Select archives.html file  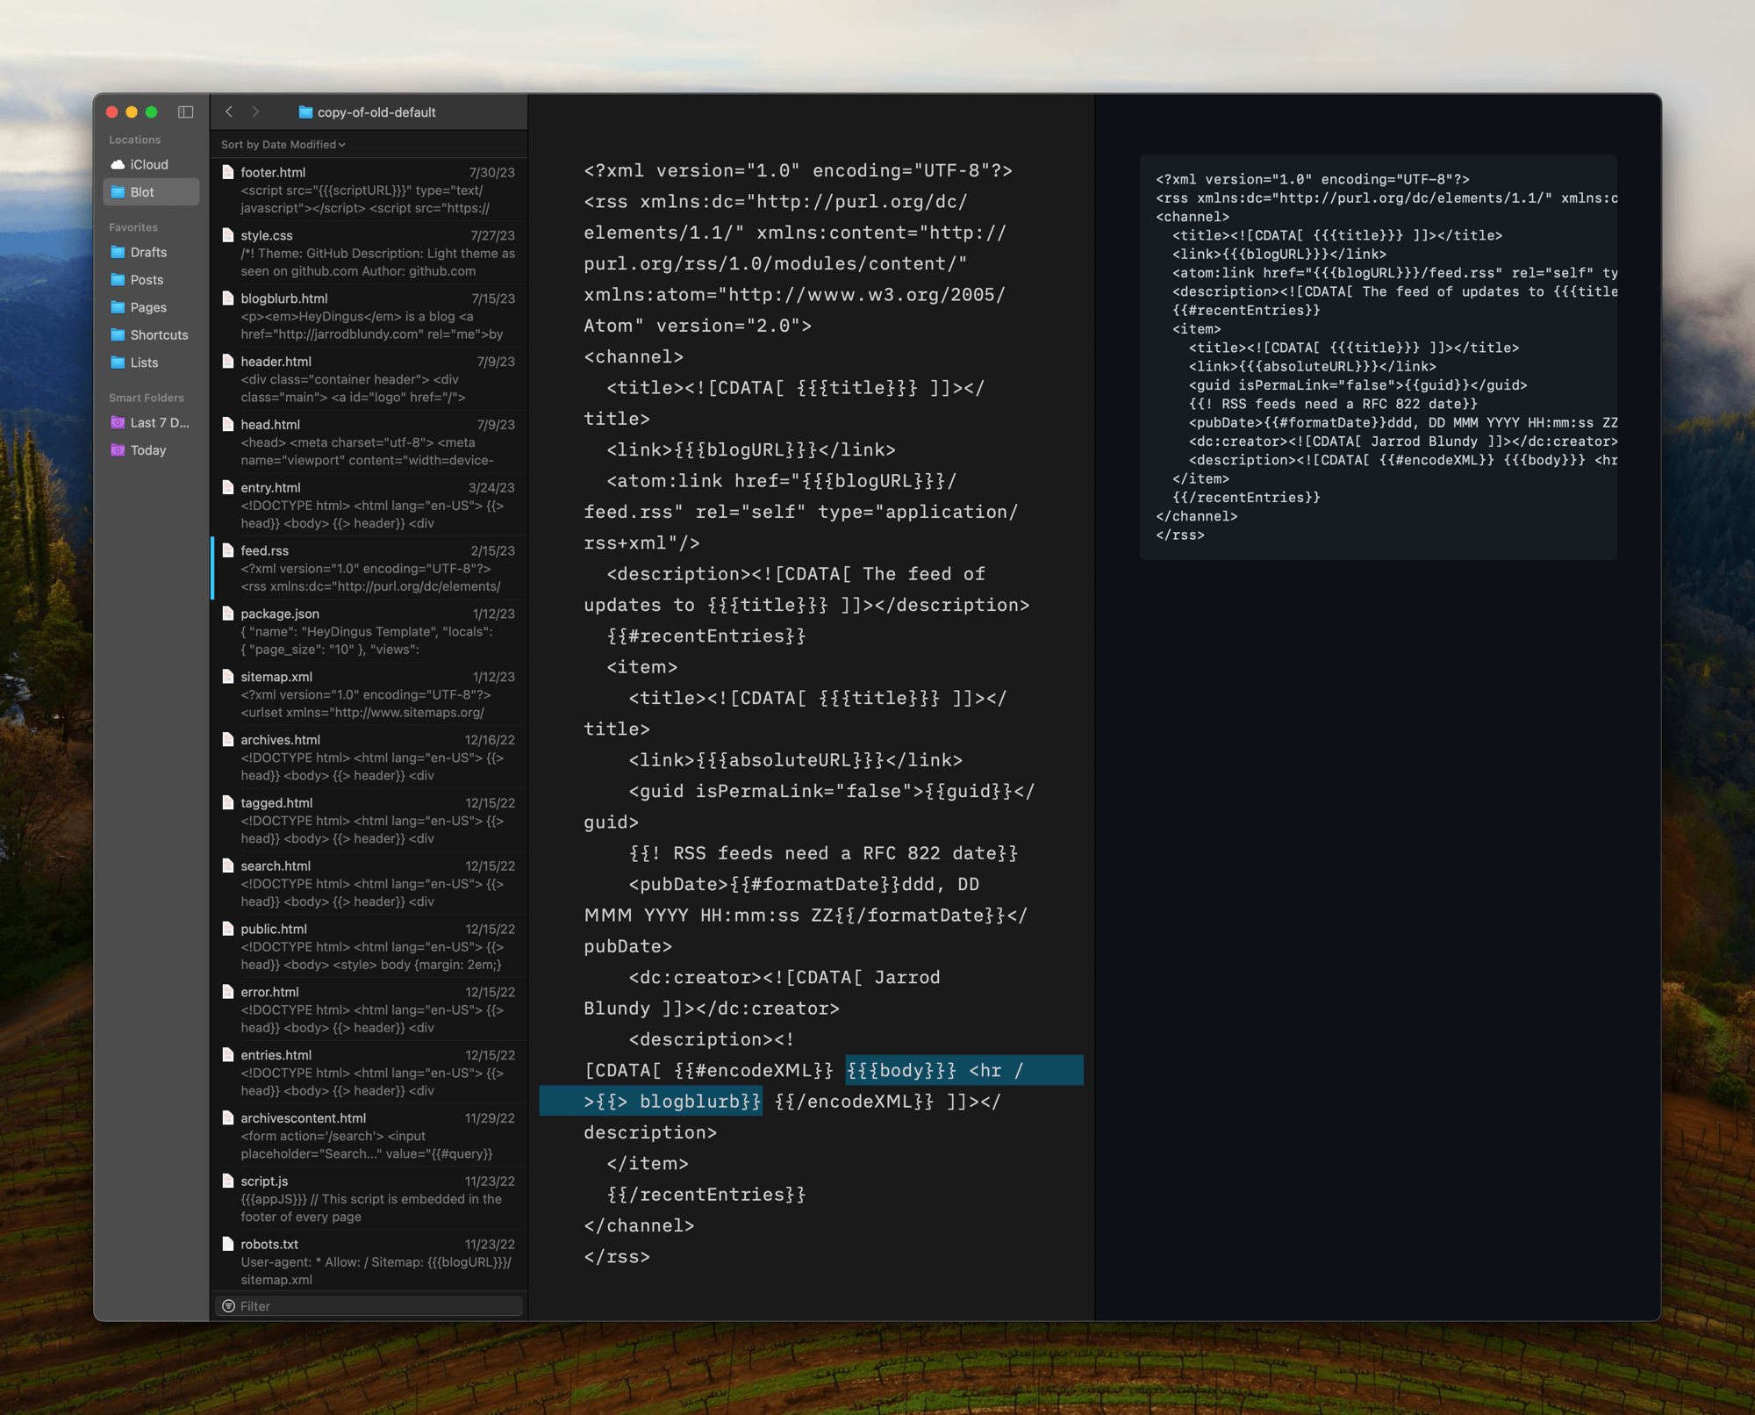[369, 758]
